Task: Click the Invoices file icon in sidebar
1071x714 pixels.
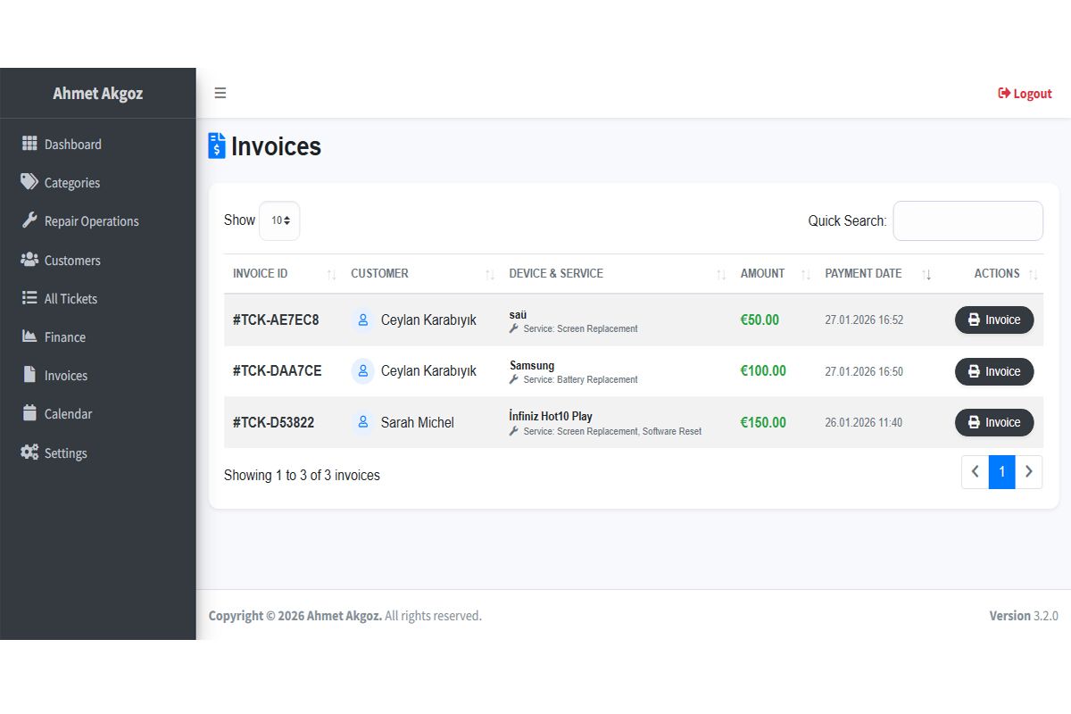Action: [29, 375]
